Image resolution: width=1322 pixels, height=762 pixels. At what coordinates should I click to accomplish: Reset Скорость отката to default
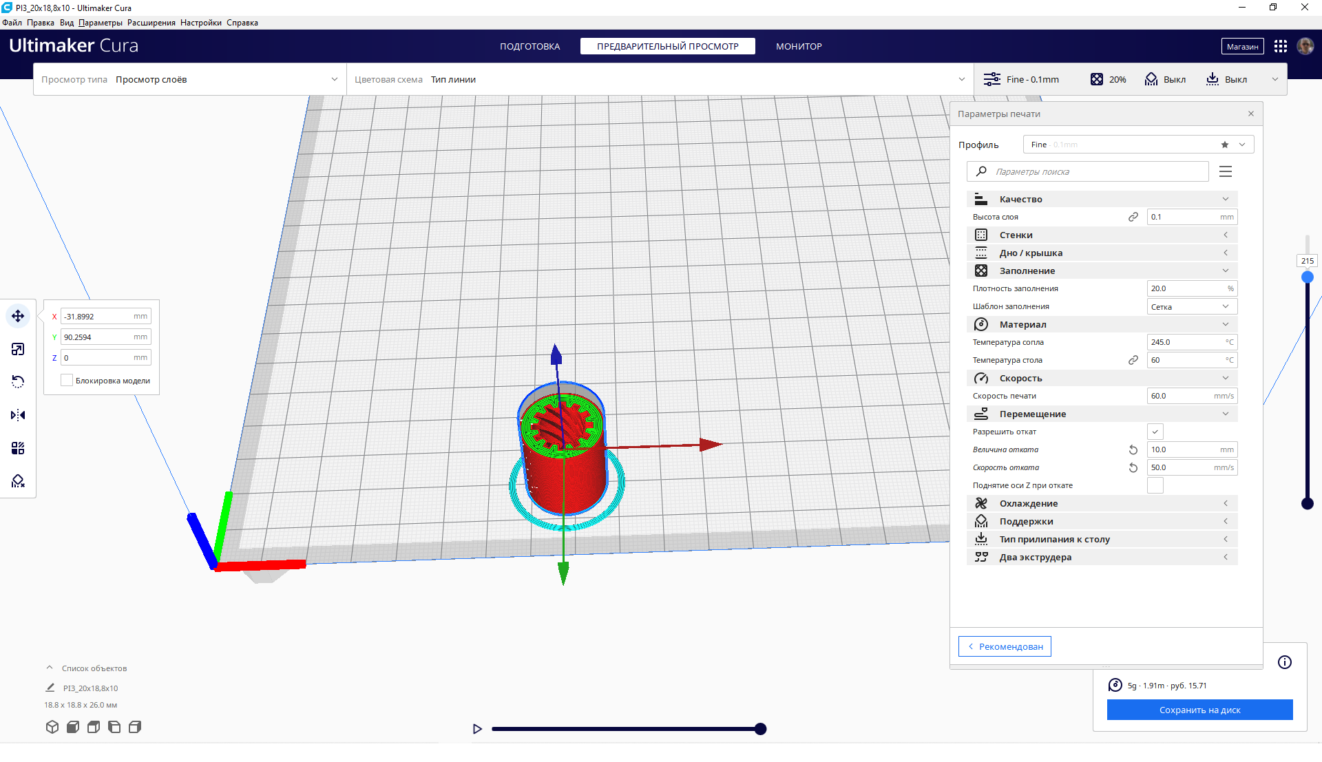[x=1133, y=467]
